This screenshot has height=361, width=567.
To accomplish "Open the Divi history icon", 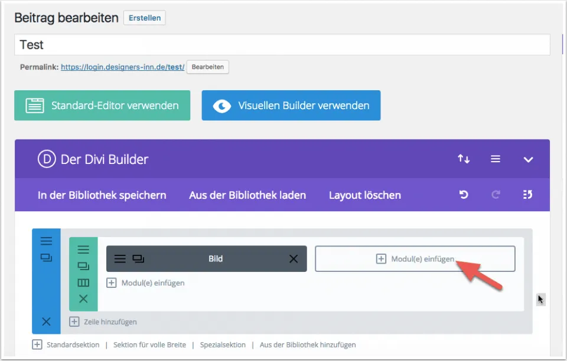I will pyautogui.click(x=528, y=195).
